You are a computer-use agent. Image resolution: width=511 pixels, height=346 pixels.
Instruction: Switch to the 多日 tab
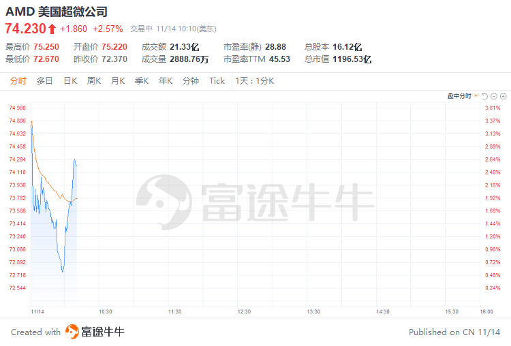(45, 81)
